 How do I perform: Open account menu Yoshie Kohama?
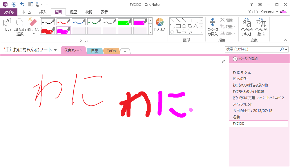coord(263,12)
